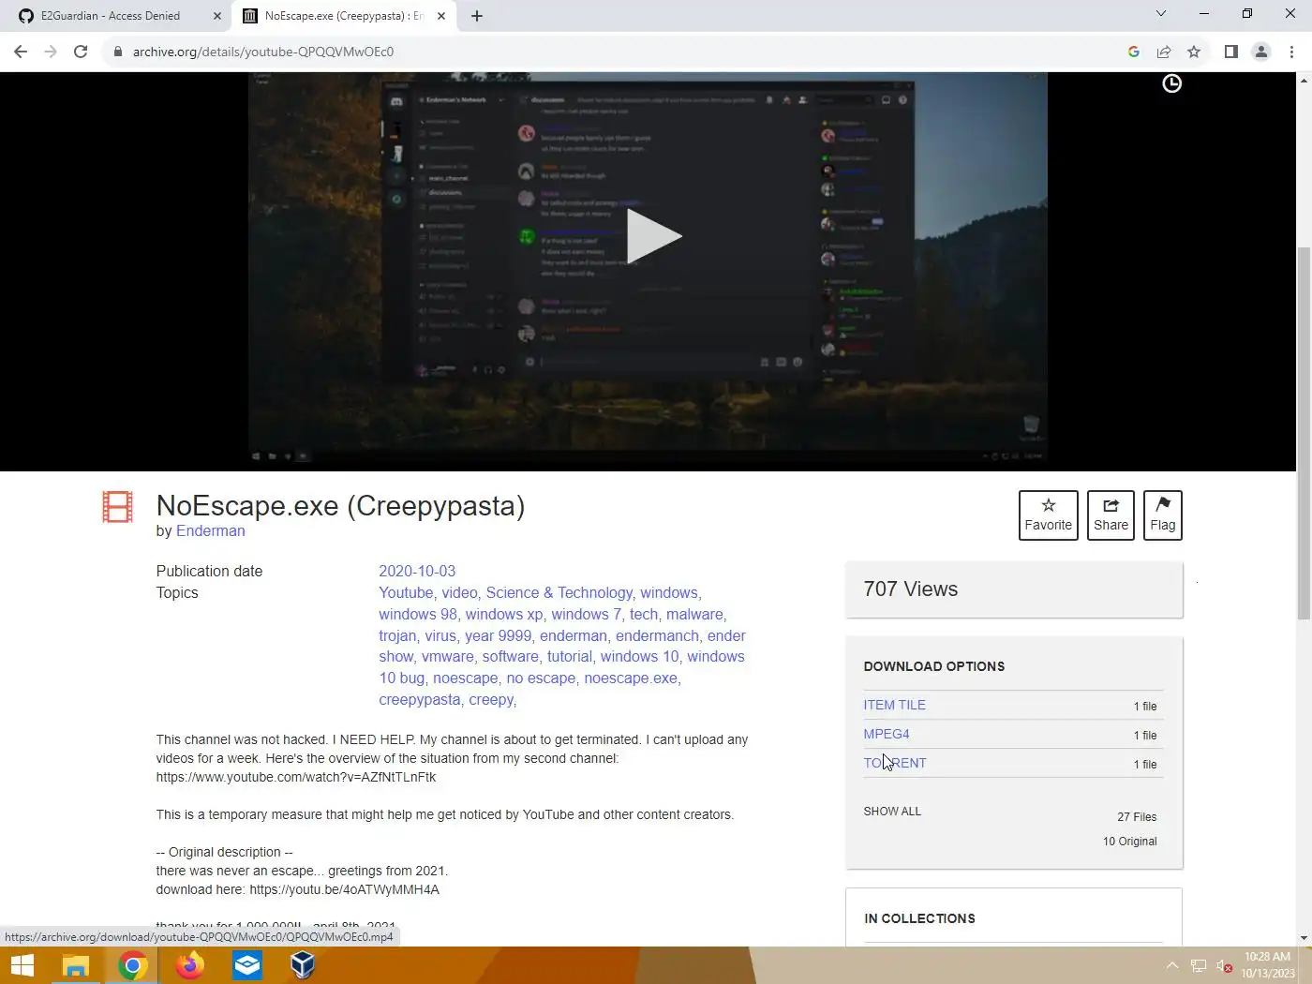Reload the archive.org page
This screenshot has height=984, width=1312.
(x=81, y=52)
